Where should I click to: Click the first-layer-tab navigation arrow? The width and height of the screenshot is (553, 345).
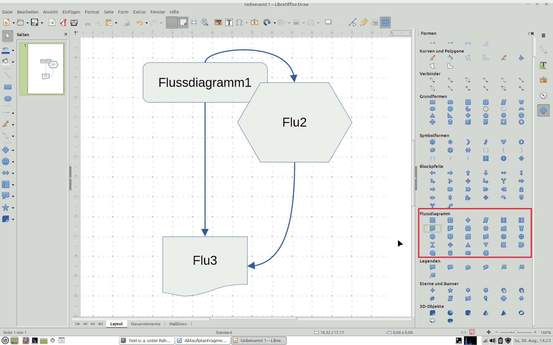click(77, 324)
